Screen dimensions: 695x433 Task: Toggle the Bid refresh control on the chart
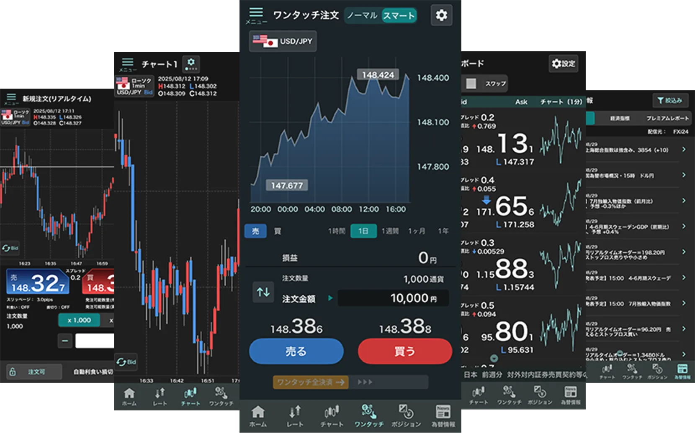point(126,362)
